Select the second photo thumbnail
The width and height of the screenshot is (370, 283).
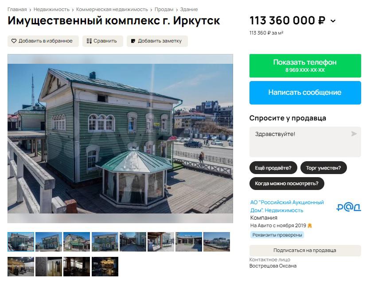49,242
